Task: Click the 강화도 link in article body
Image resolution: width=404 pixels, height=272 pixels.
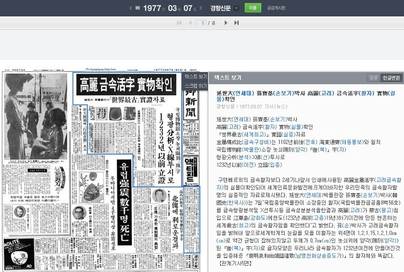Action: 258,218
